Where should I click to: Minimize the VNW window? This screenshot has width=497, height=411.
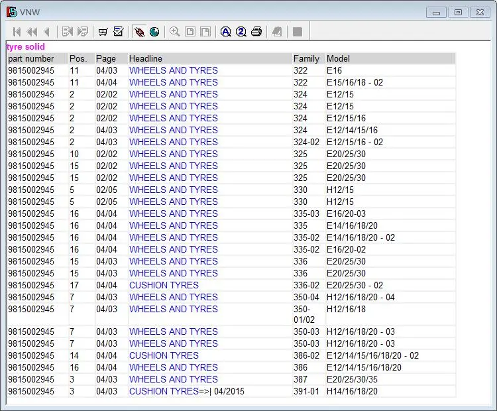tap(436, 13)
